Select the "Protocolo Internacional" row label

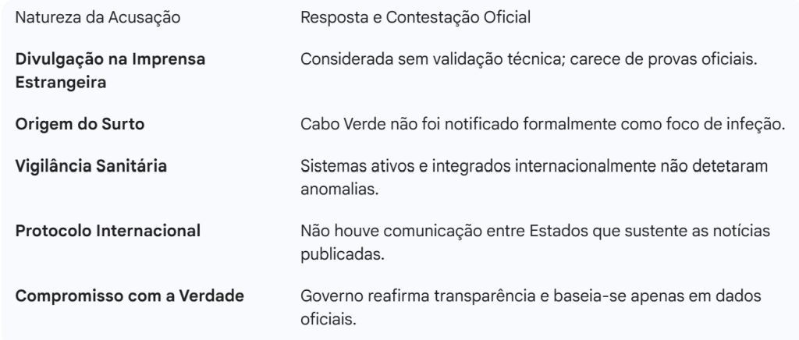coord(108,231)
